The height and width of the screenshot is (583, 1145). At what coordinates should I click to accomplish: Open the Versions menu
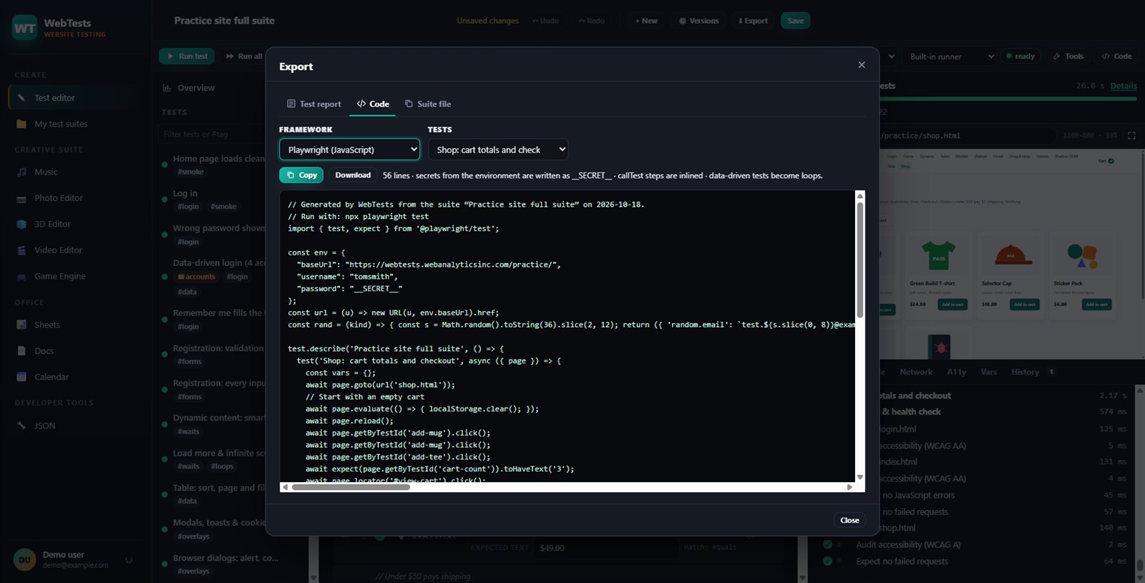point(698,21)
